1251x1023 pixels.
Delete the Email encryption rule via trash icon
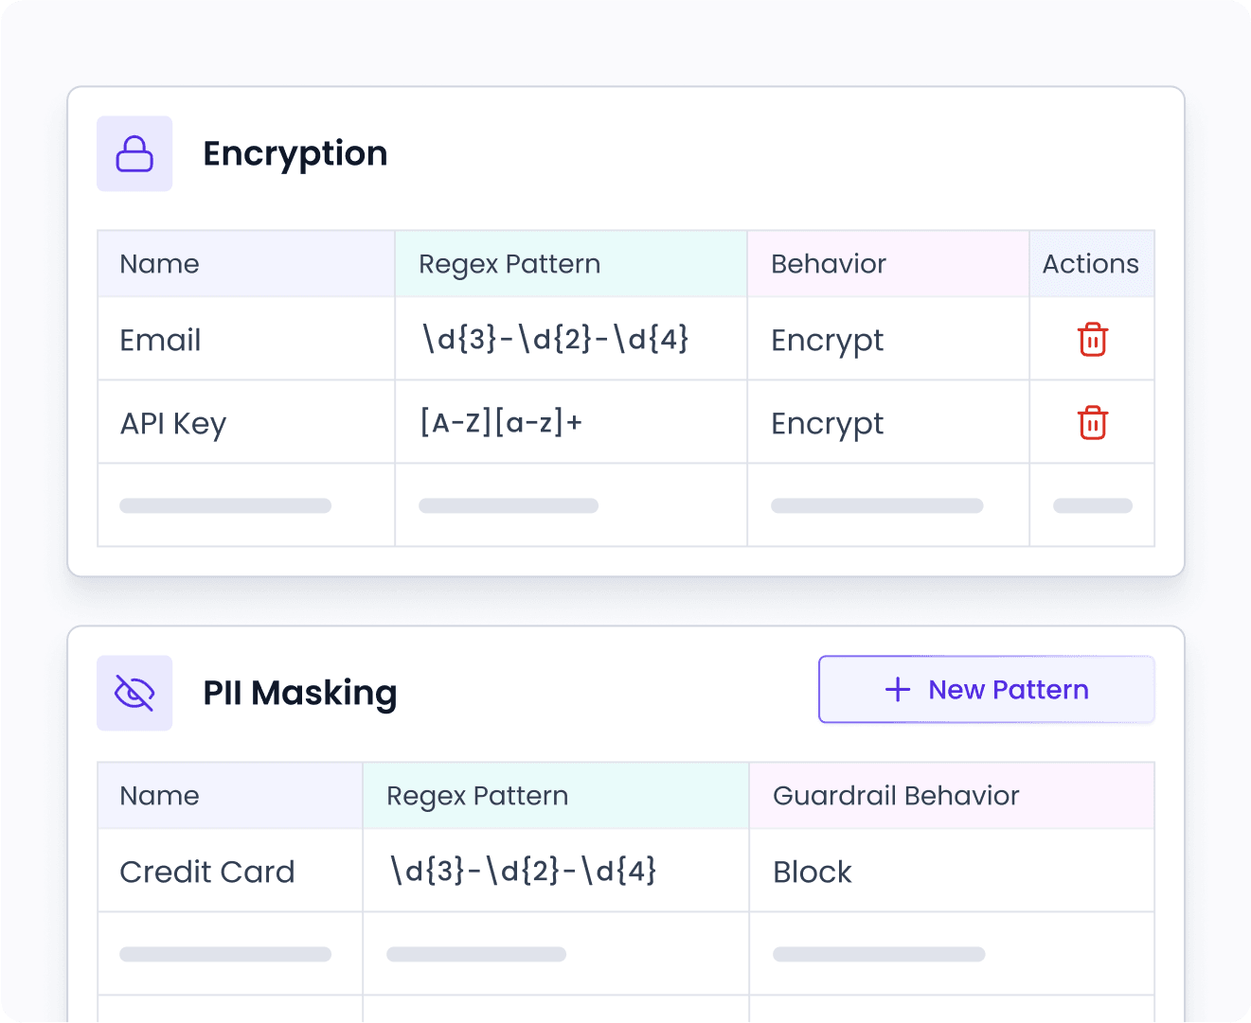(1092, 339)
